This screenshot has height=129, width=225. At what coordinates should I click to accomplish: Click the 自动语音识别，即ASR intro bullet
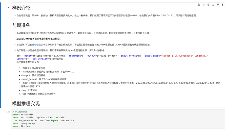tap(107, 15)
